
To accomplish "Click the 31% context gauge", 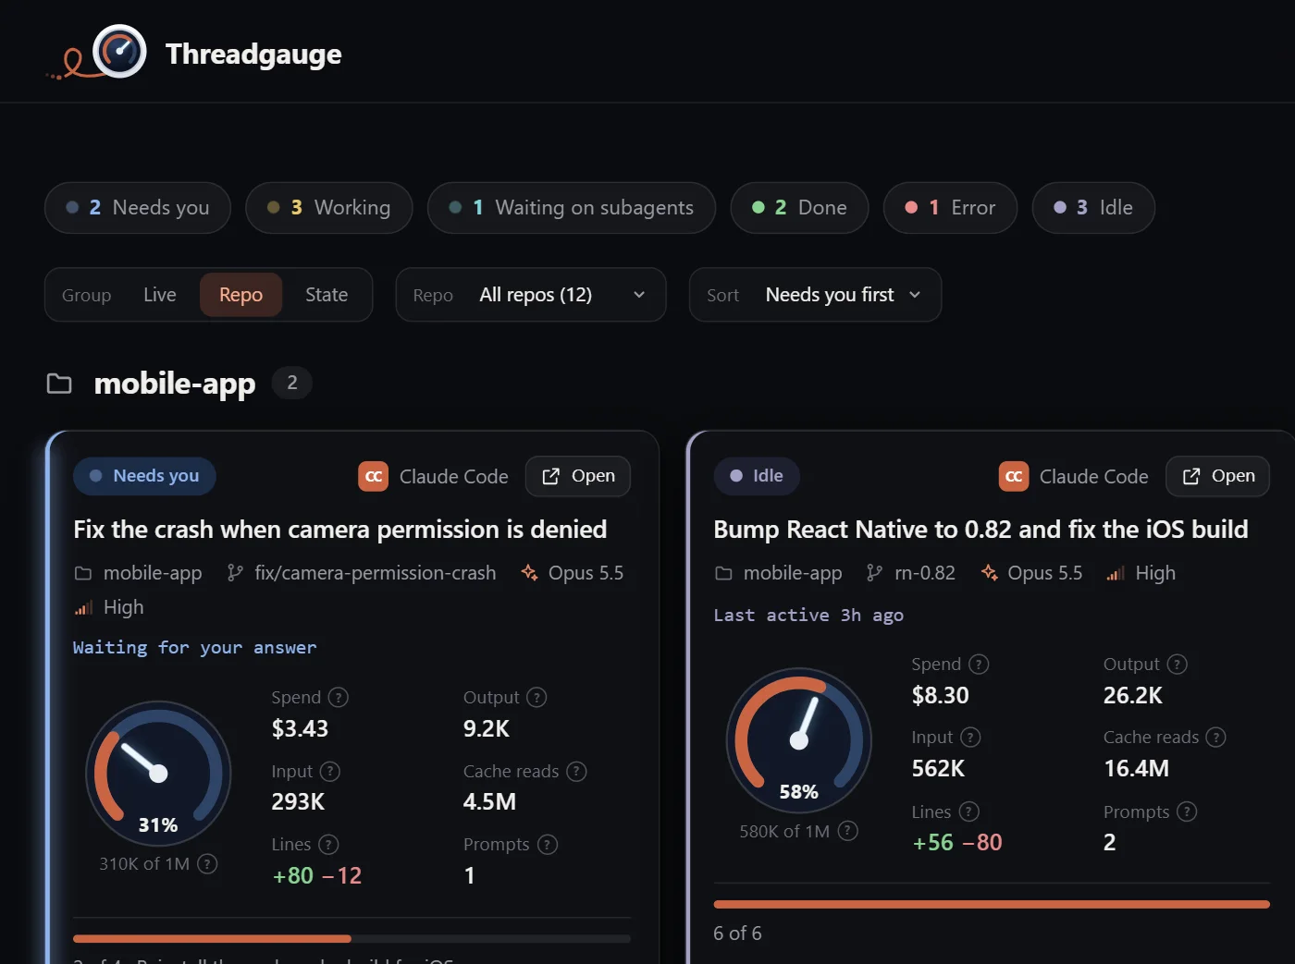I will [158, 774].
